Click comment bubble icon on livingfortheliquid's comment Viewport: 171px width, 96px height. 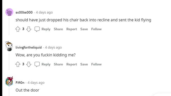[37, 64]
